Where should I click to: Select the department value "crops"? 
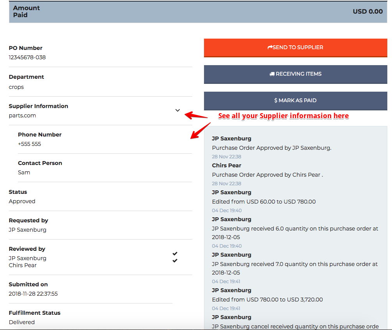pos(16,87)
